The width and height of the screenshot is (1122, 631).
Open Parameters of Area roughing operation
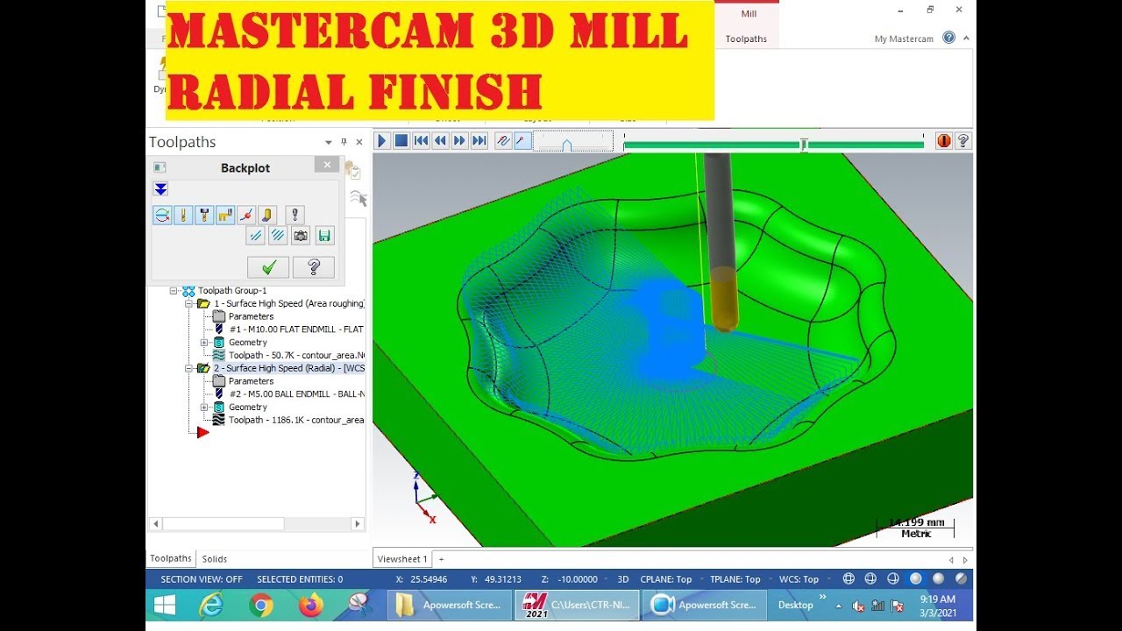click(x=252, y=316)
